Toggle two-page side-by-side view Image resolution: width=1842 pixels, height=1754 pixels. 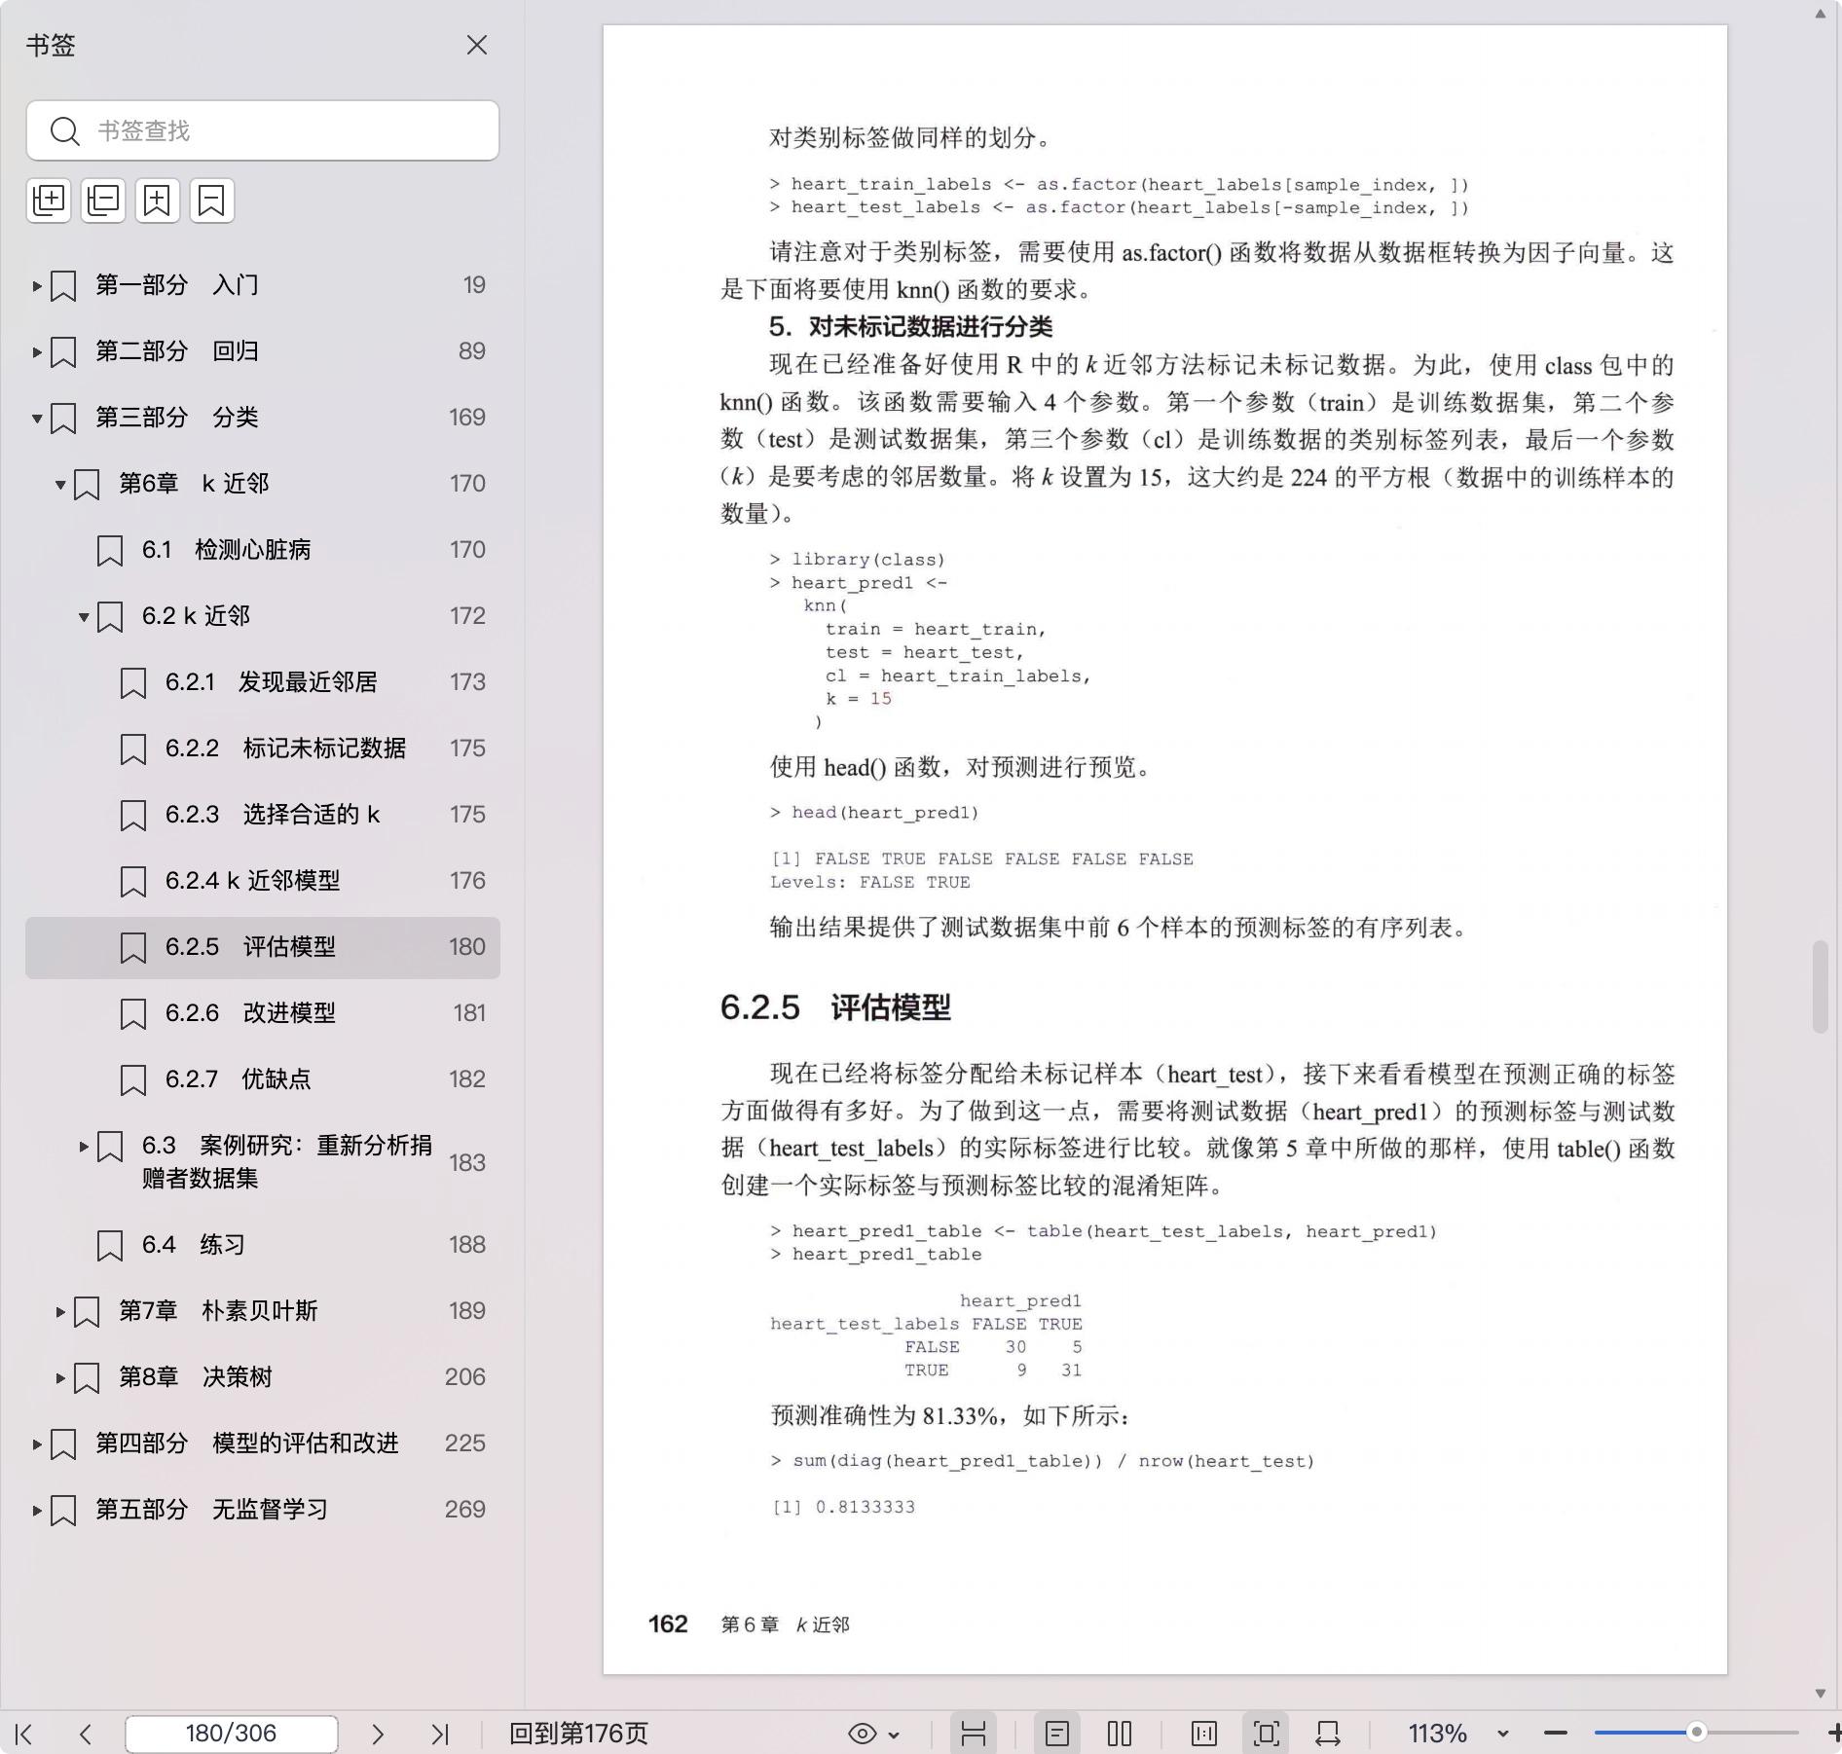coord(1120,1734)
